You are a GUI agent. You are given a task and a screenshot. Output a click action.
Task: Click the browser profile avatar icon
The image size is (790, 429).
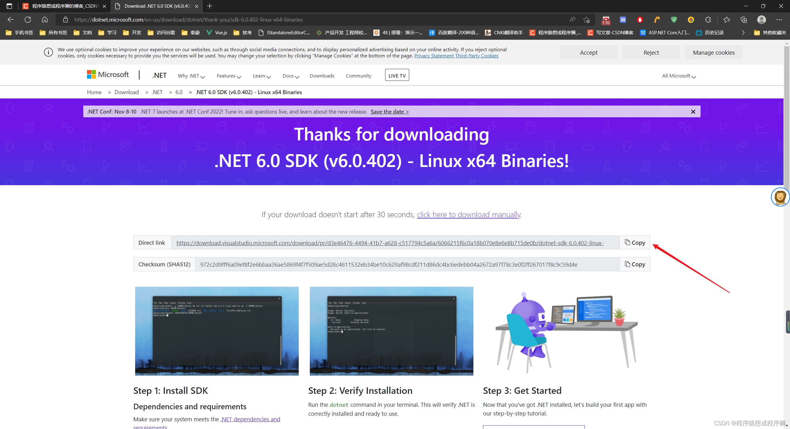tap(761, 19)
